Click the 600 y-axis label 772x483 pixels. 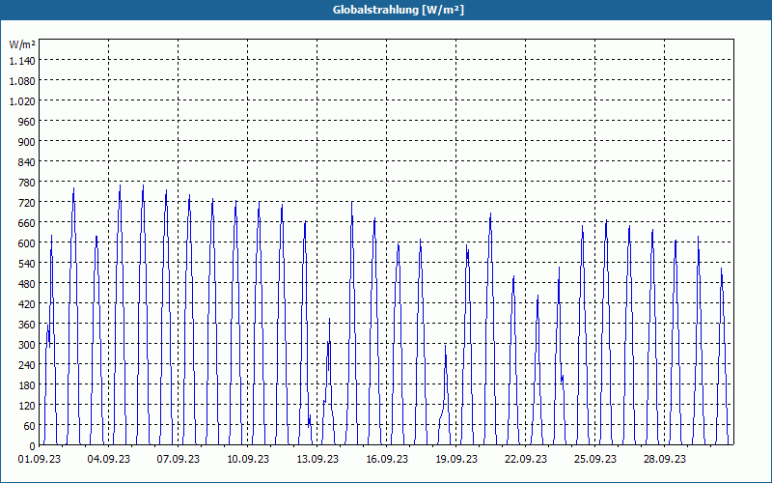pos(27,243)
